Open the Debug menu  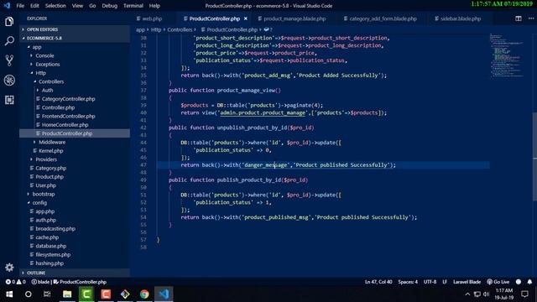(110, 6)
